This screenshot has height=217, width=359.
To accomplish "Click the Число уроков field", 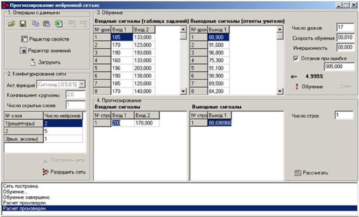I will tap(345, 27).
